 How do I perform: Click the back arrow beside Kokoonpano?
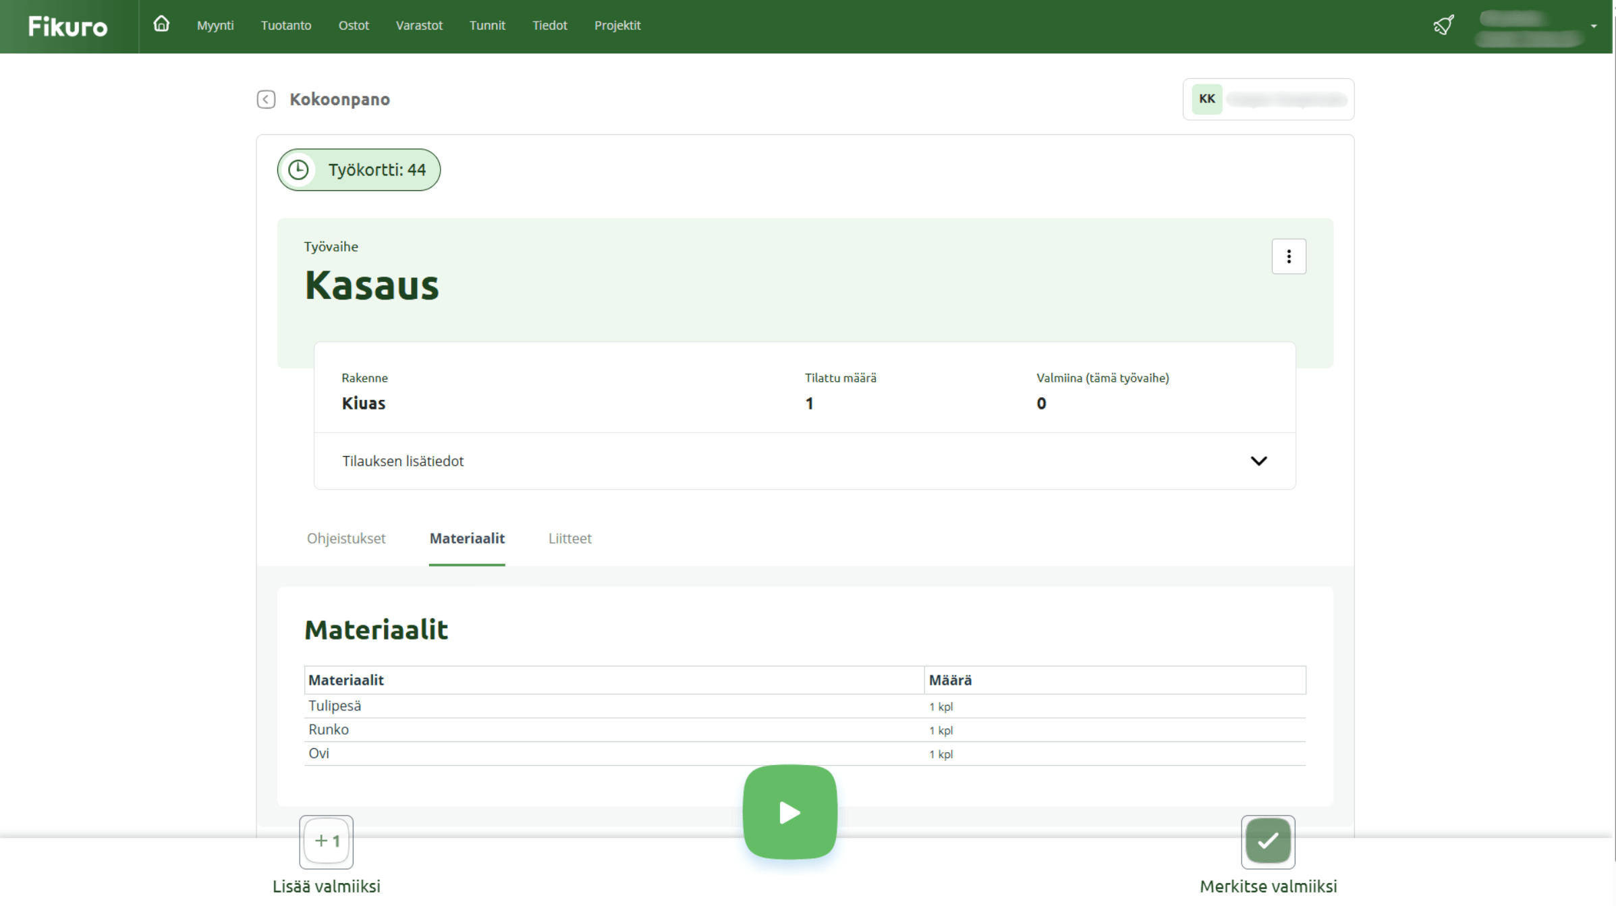tap(266, 99)
